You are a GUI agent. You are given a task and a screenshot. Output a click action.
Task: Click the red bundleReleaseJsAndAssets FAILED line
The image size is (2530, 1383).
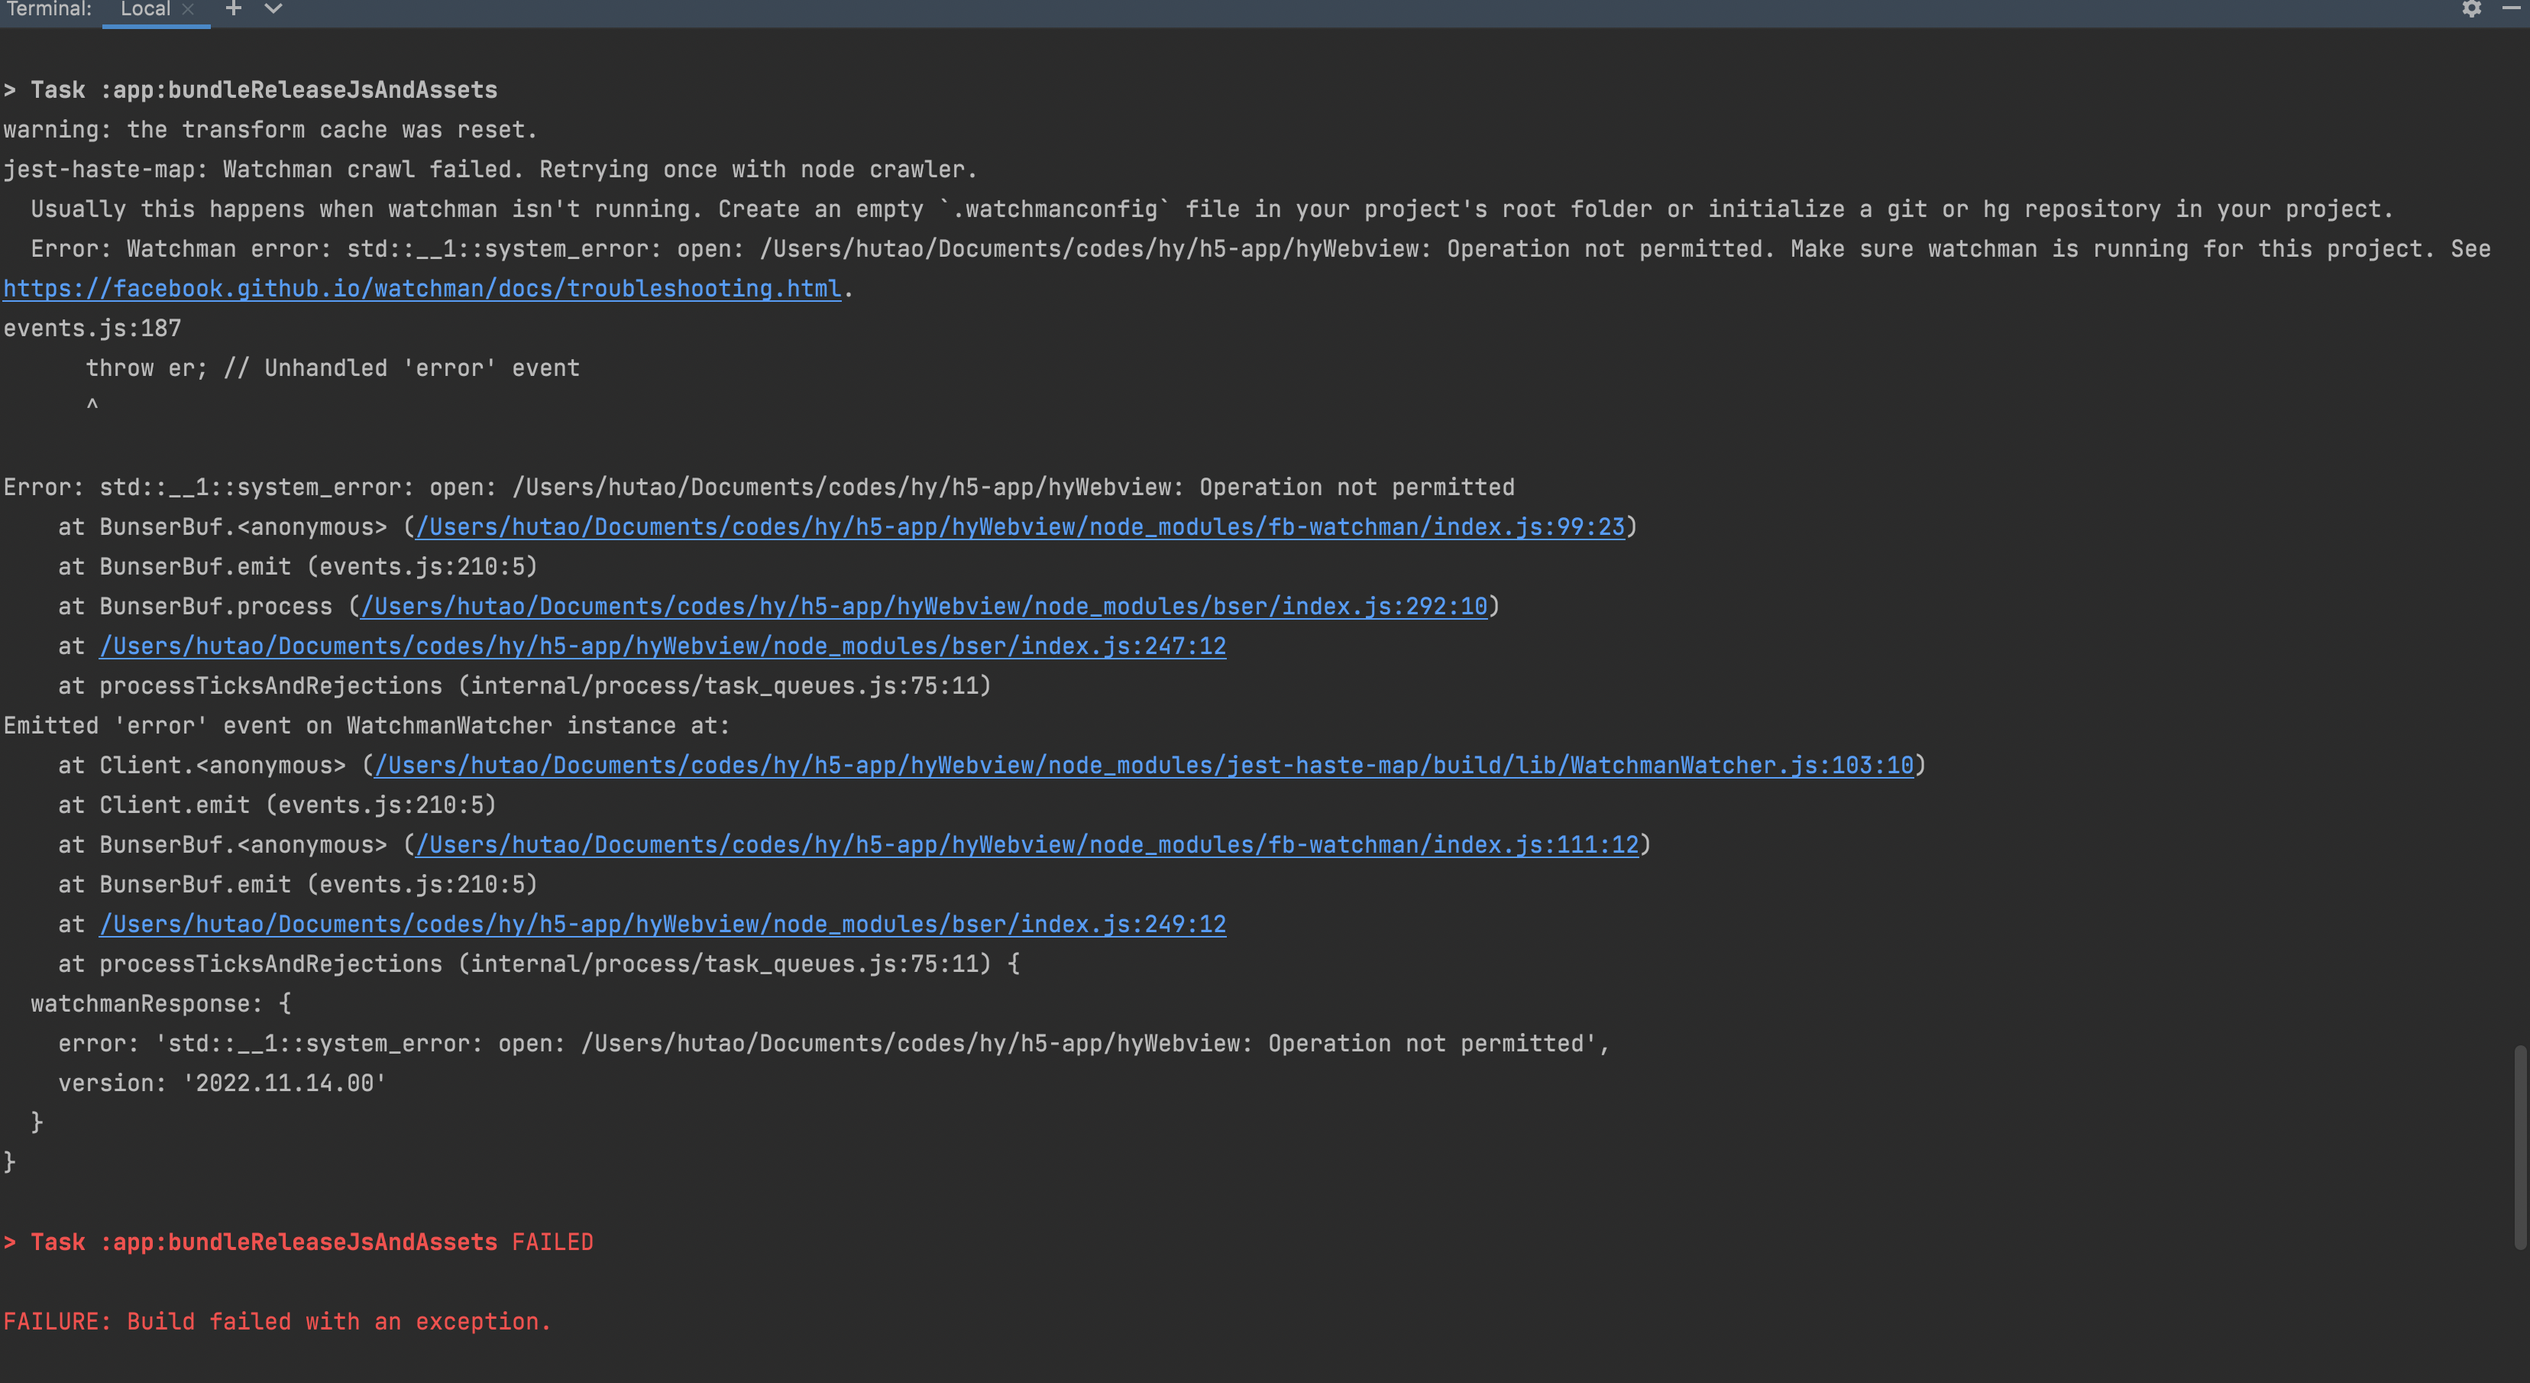click(299, 1242)
